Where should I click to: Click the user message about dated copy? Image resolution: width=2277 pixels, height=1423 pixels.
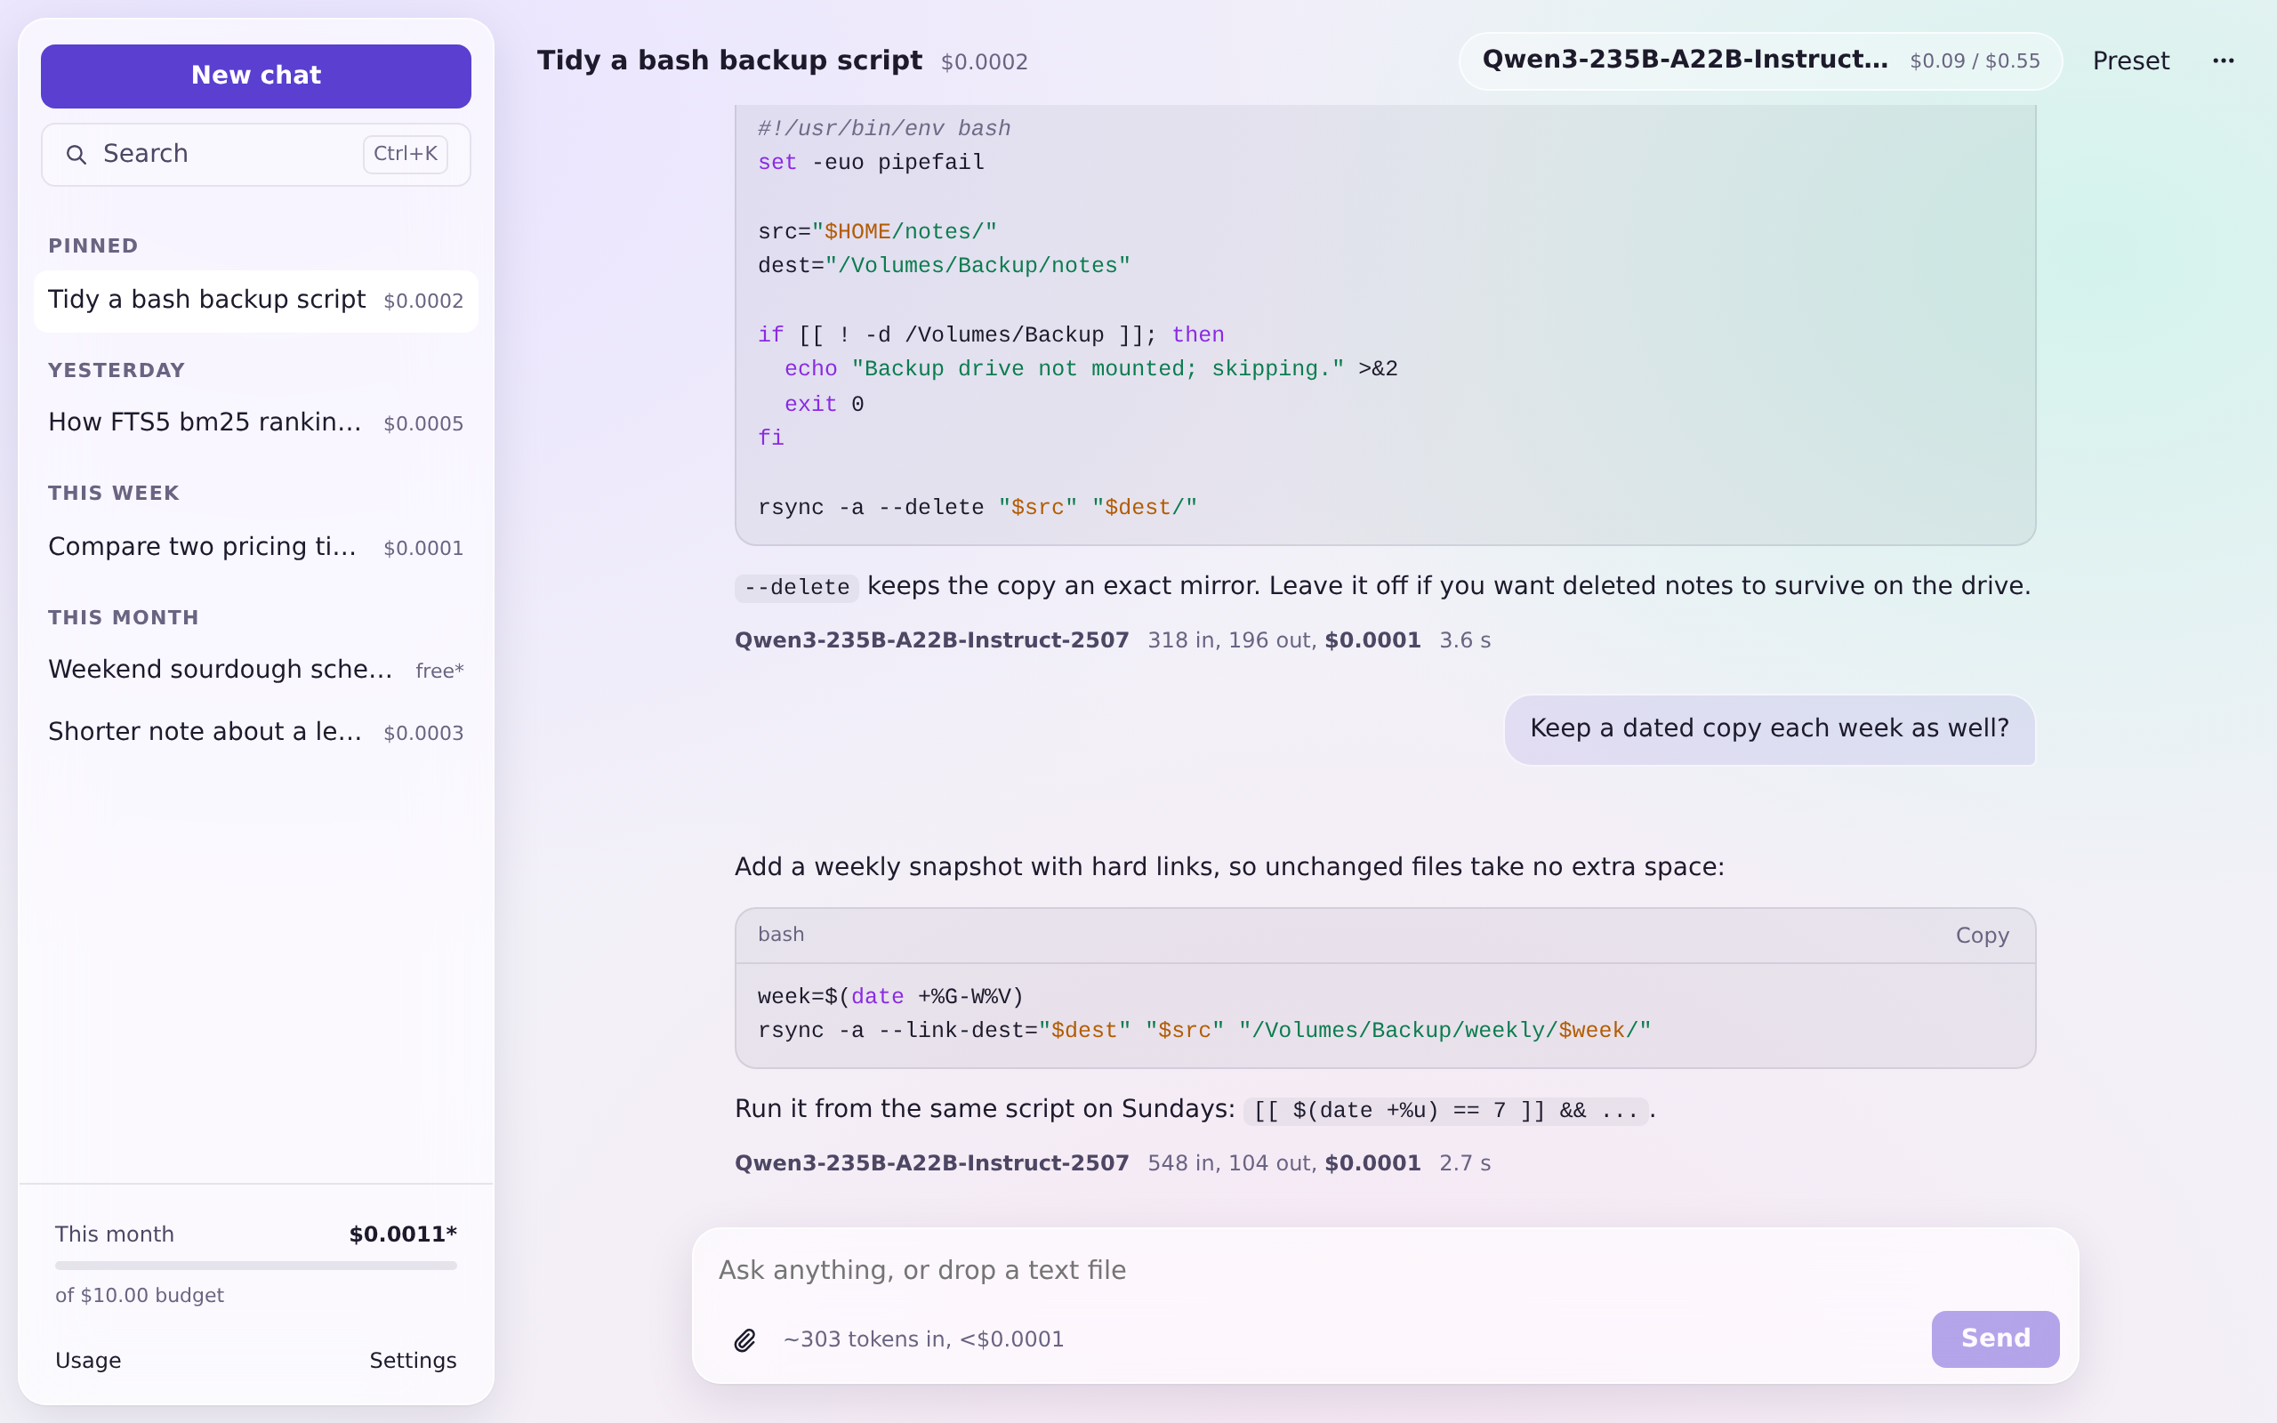[1769, 729]
